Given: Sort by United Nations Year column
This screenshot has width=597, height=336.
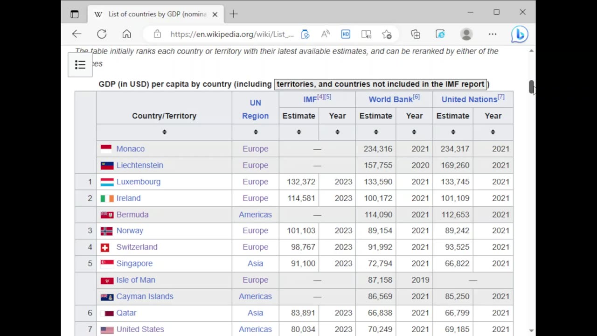Looking at the screenshot, I should click(x=493, y=132).
